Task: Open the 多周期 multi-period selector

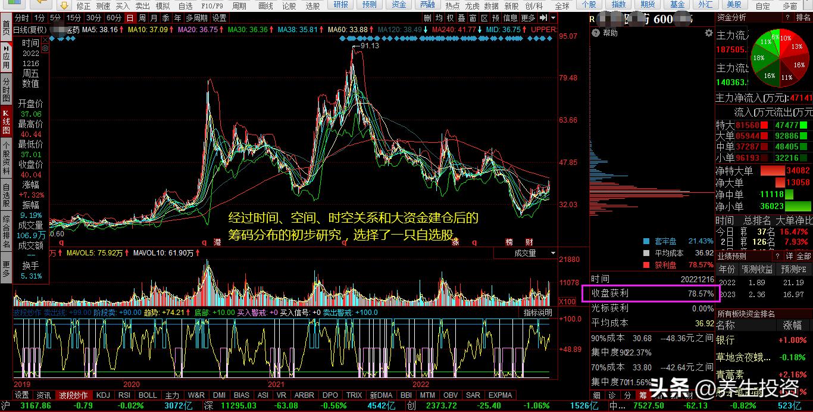Action: [x=196, y=18]
